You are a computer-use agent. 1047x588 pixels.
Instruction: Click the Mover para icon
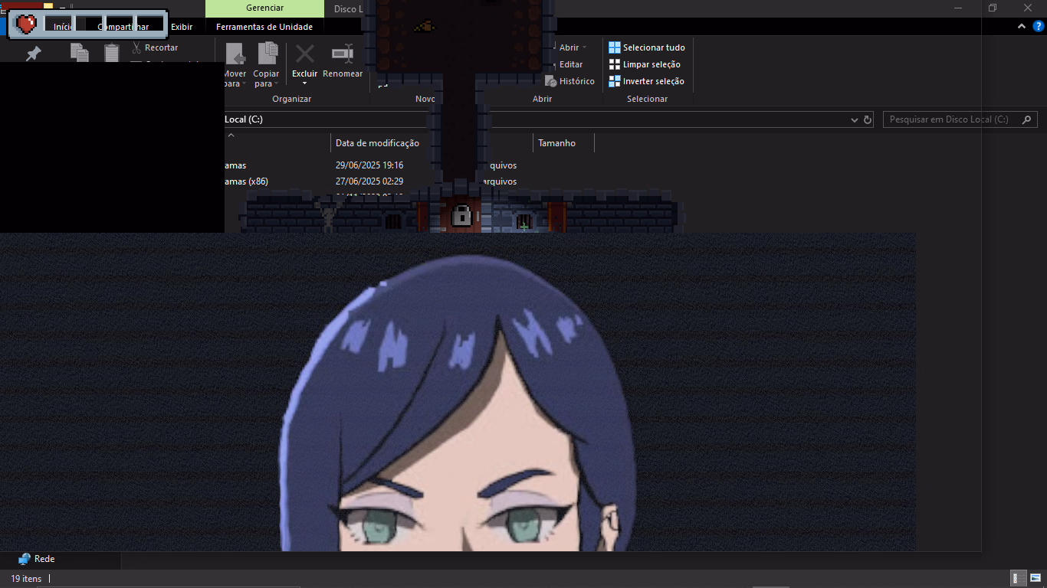pos(235,55)
